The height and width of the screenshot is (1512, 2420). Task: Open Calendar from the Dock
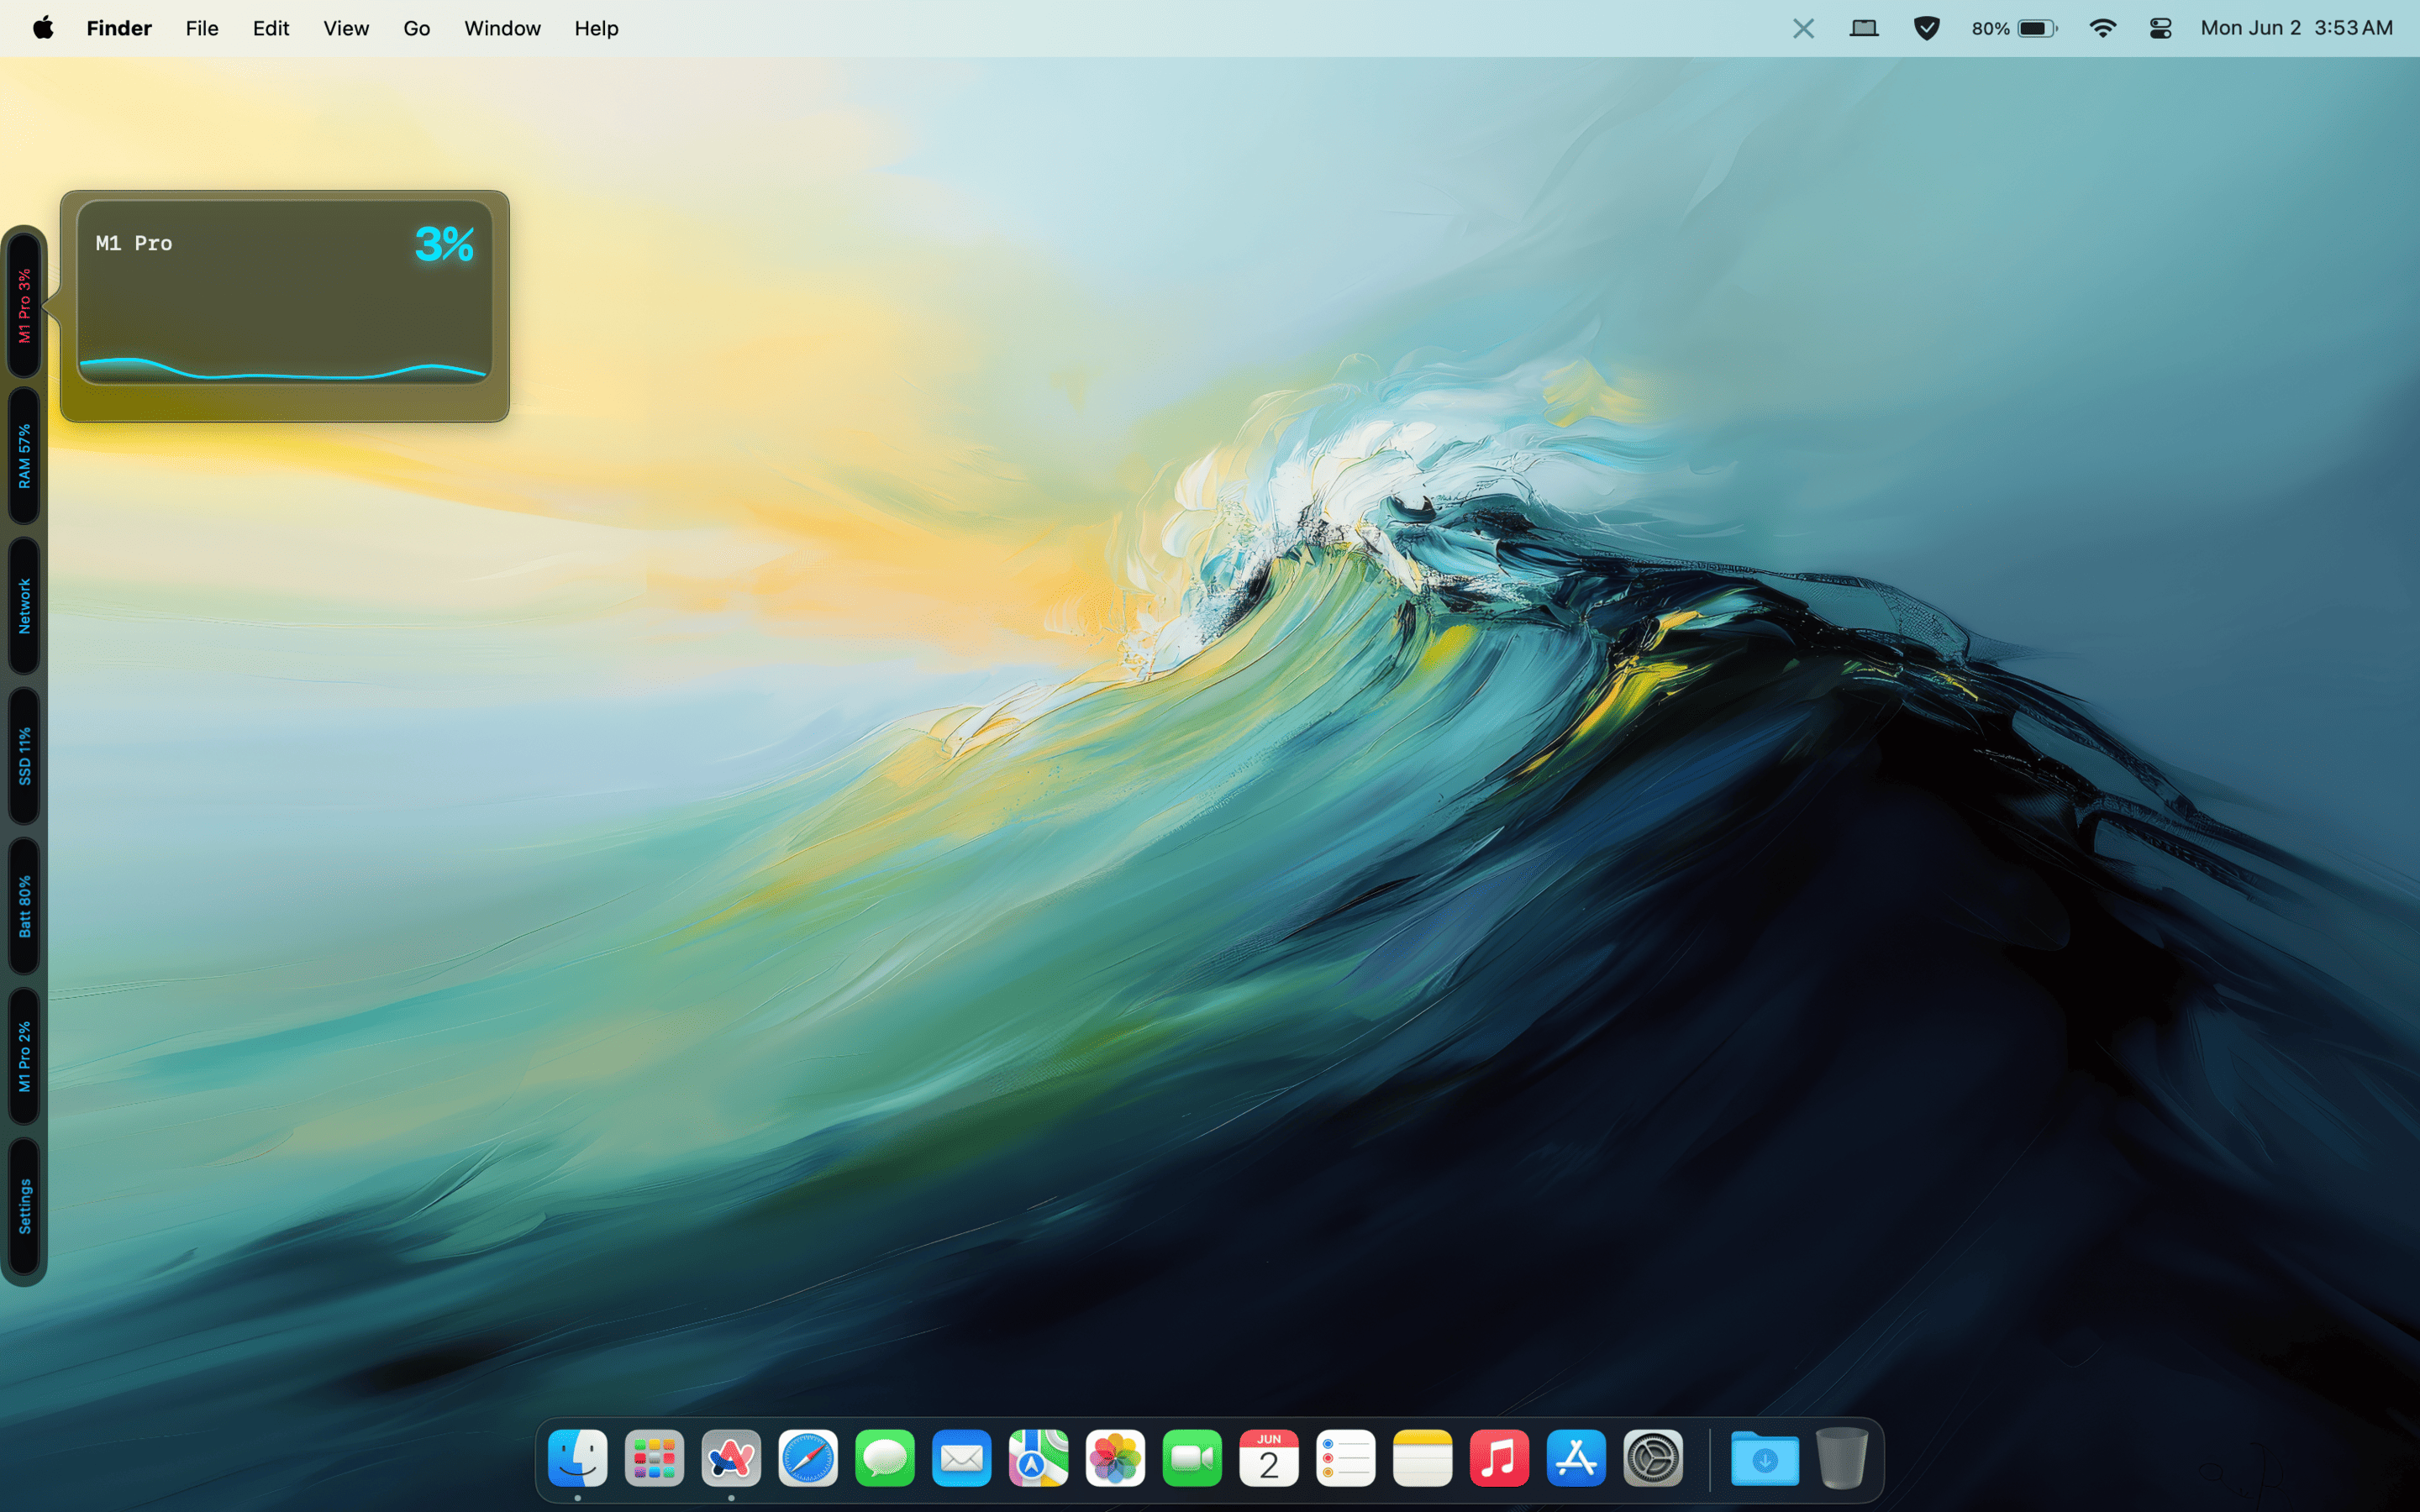coord(1269,1458)
